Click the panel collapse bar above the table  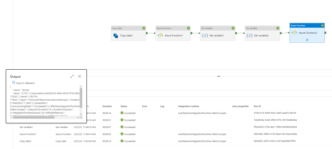[x=219, y=76]
